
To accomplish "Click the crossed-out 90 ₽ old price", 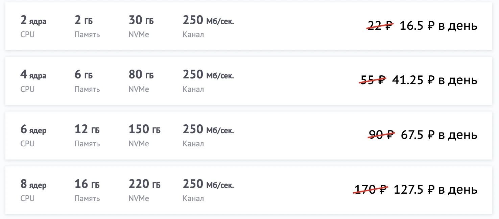I will tap(381, 135).
